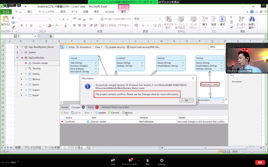Image resolution: width=268 pixels, height=167 pixels.
Task: Select the Format Painter brush icon
Action: pyautogui.click(x=13, y=27)
